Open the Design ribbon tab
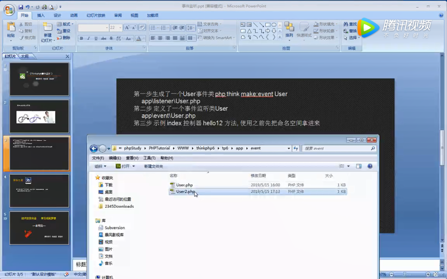The width and height of the screenshot is (447, 279). (57, 15)
